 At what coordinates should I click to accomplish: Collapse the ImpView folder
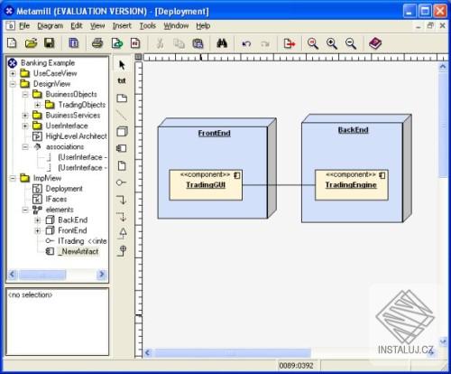[x=13, y=178]
